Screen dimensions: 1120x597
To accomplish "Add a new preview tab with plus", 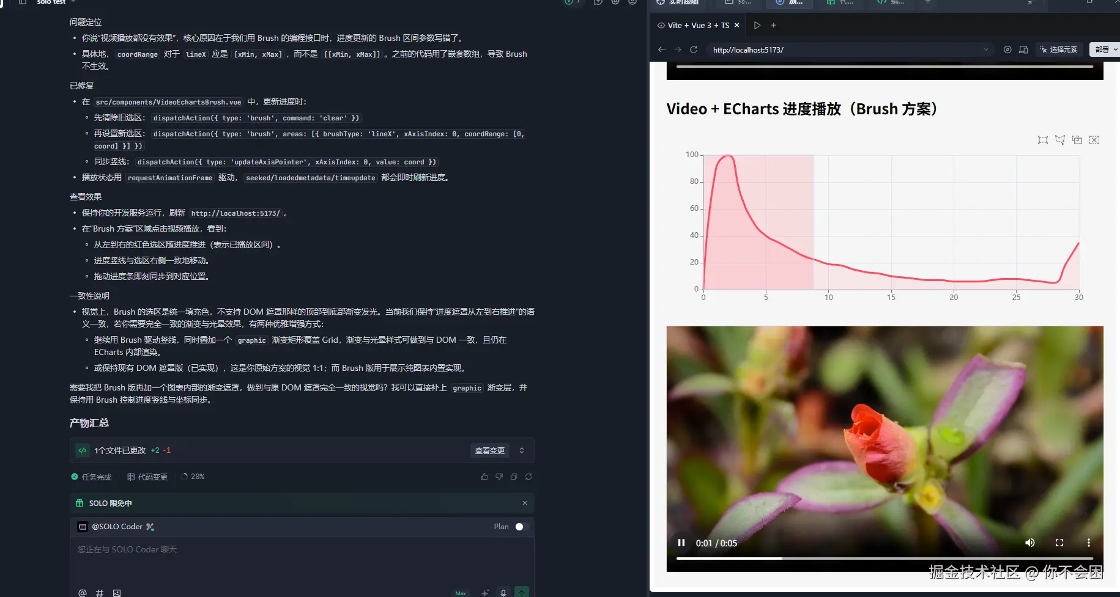I will pyautogui.click(x=774, y=25).
